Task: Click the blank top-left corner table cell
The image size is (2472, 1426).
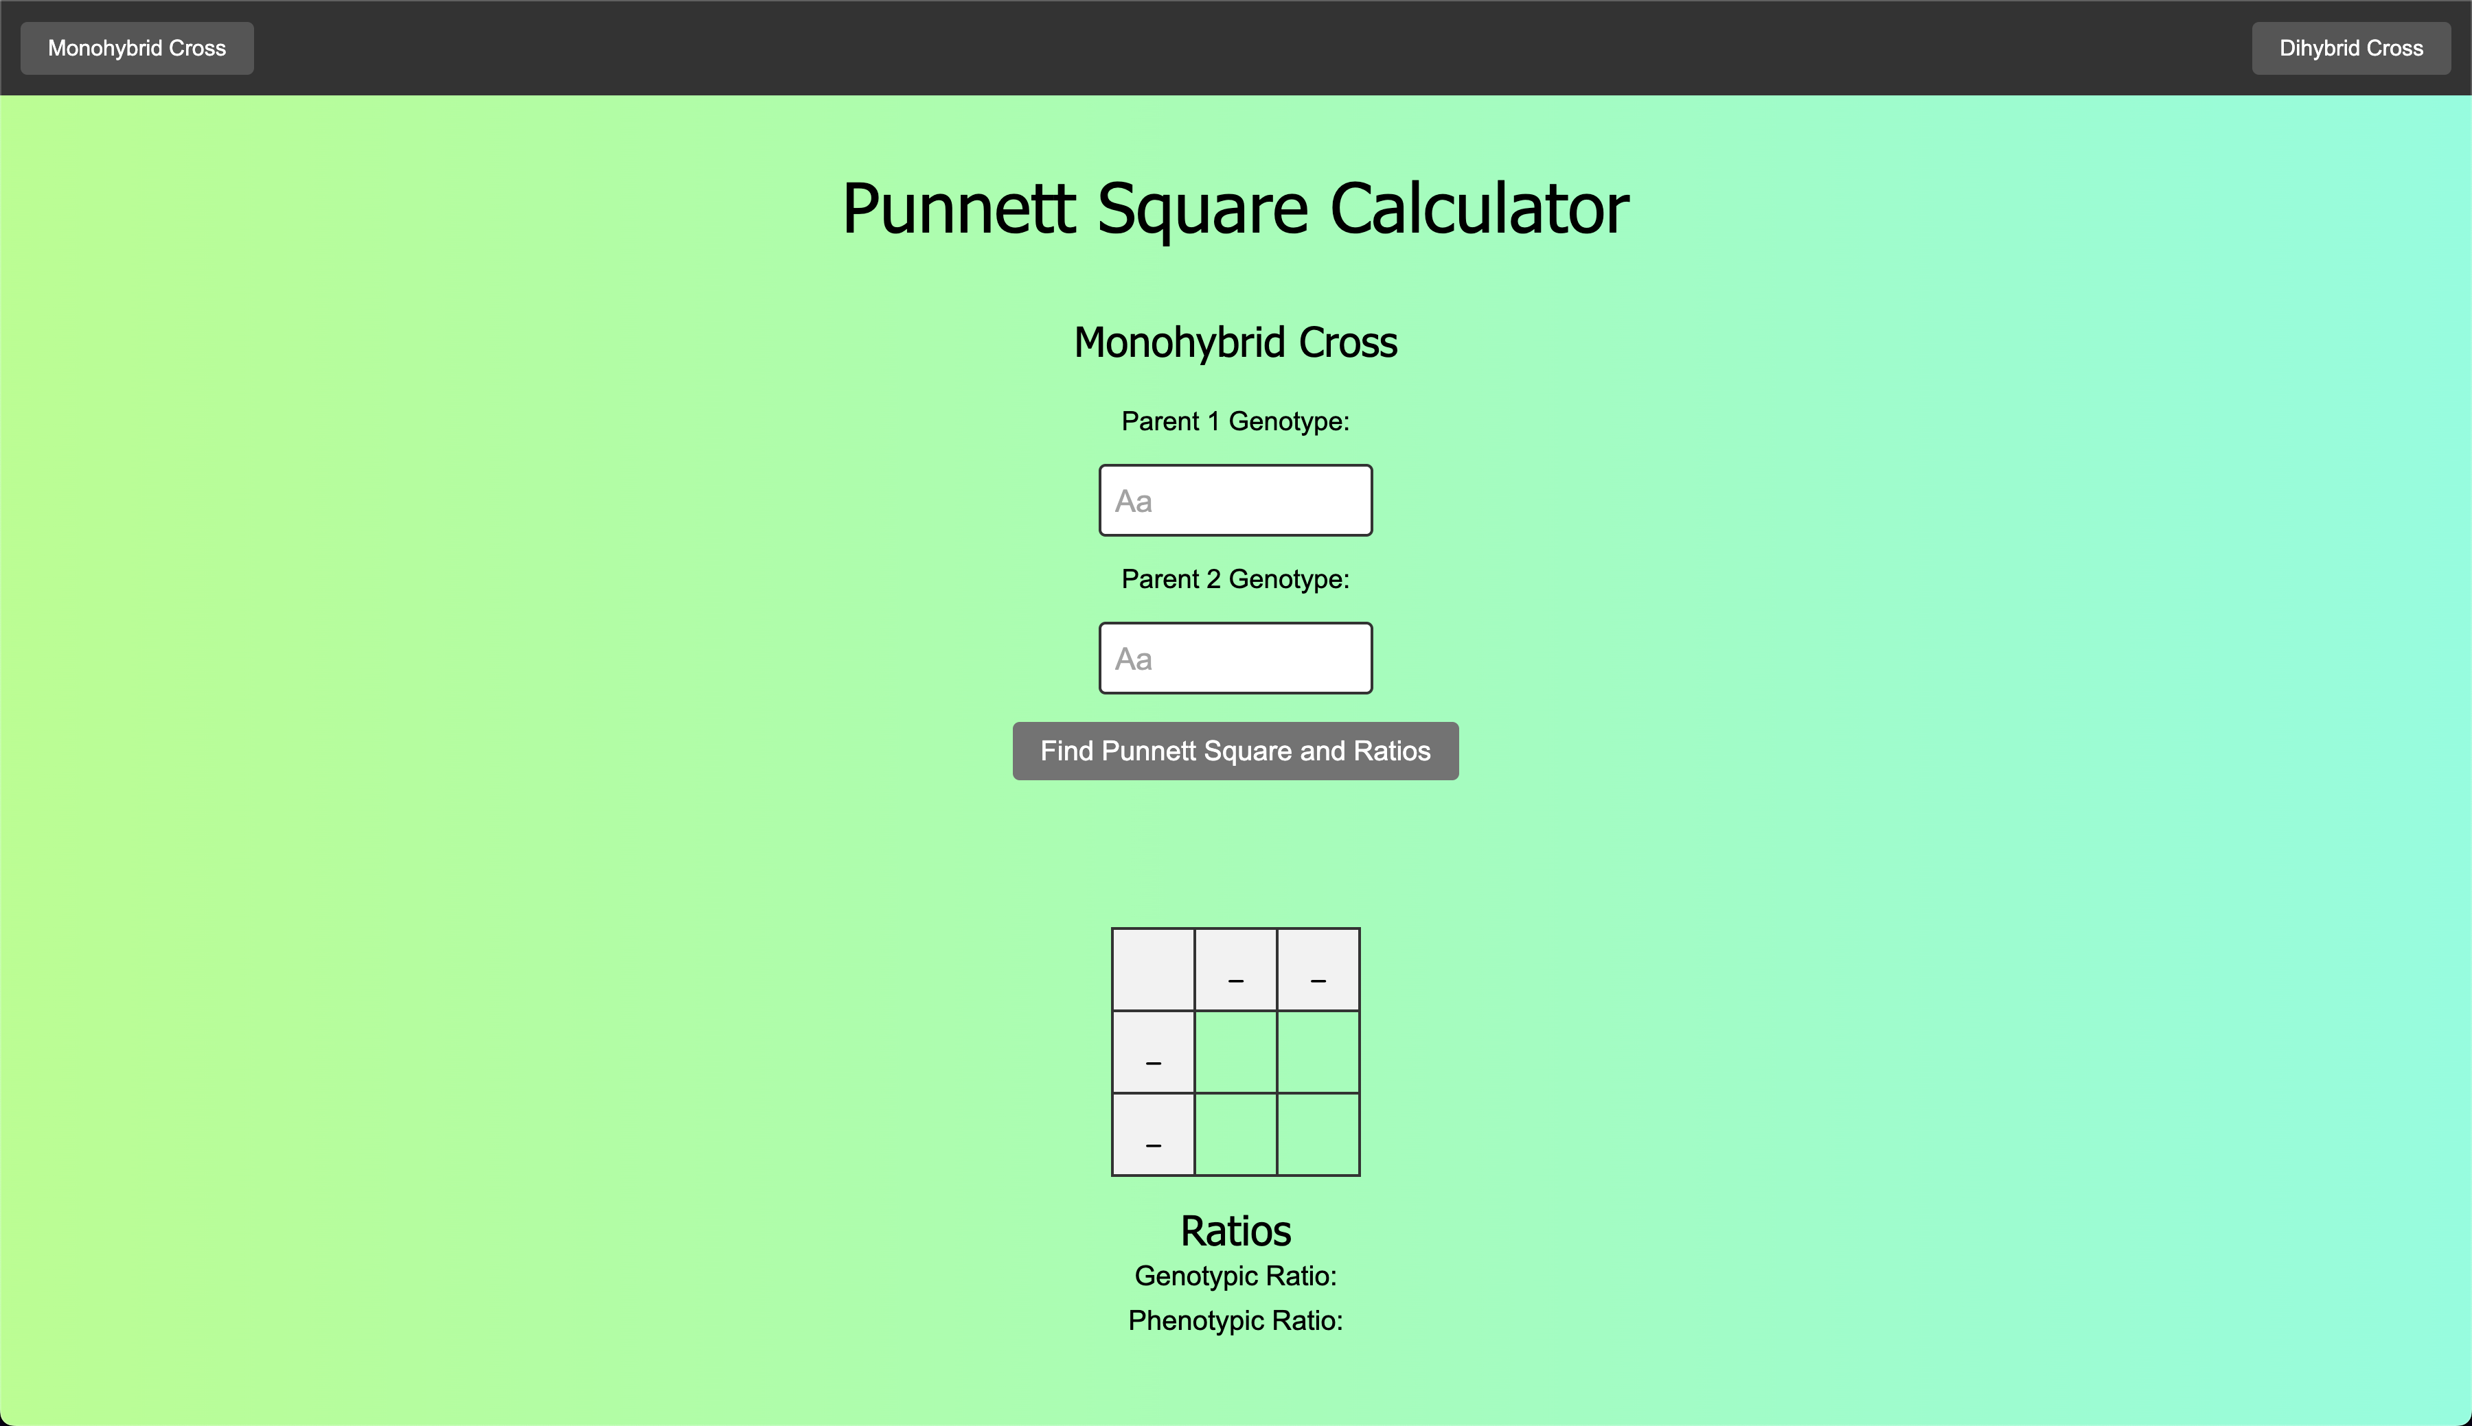Action: pyautogui.click(x=1153, y=970)
